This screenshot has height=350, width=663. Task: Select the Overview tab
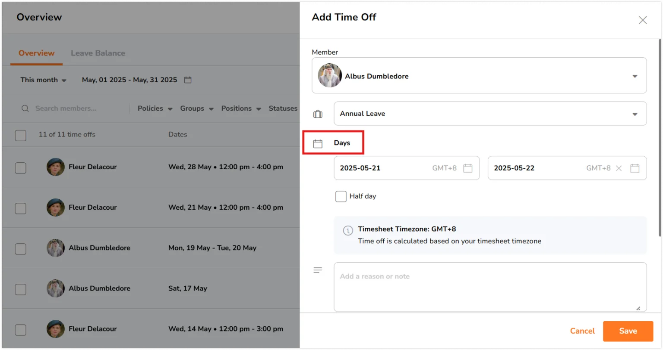[36, 53]
